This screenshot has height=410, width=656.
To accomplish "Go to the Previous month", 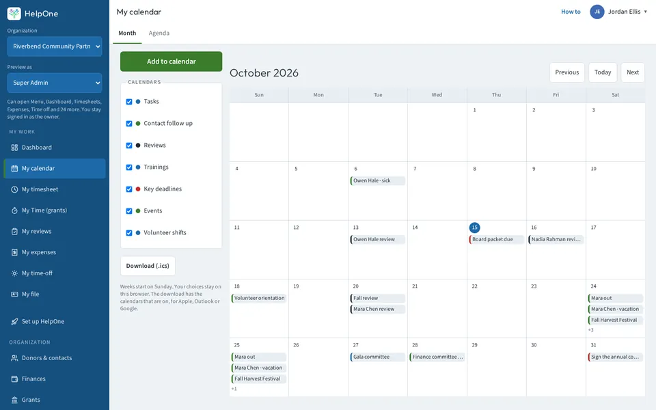I will [567, 72].
